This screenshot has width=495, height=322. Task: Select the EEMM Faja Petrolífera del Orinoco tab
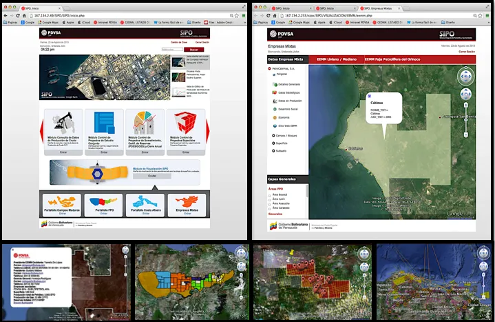point(392,59)
